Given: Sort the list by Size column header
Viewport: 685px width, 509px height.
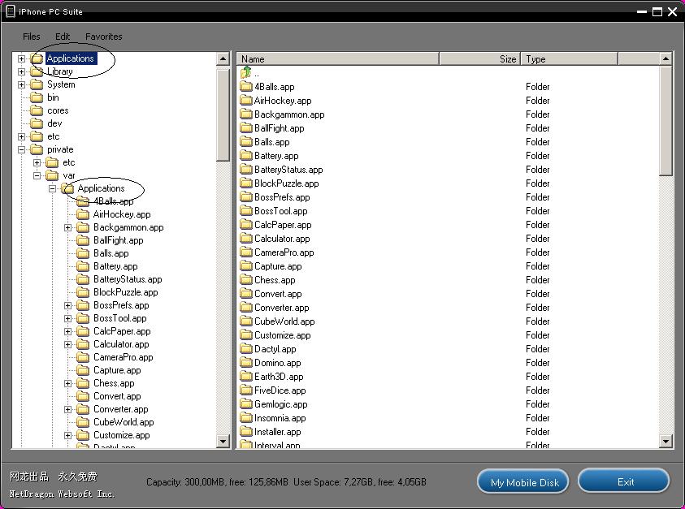Looking at the screenshot, I should tap(479, 59).
